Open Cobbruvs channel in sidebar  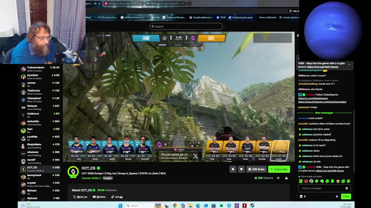(40, 115)
